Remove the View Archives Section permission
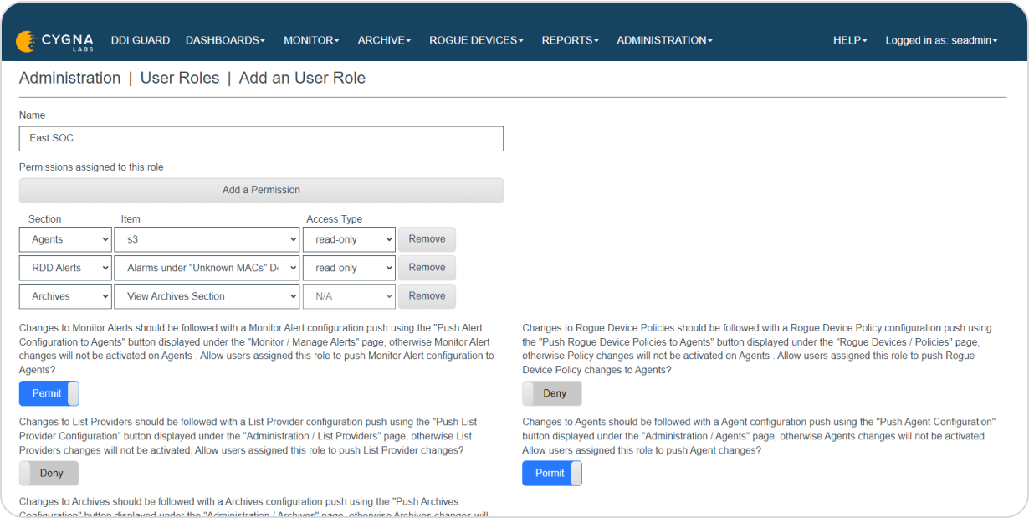 (427, 296)
